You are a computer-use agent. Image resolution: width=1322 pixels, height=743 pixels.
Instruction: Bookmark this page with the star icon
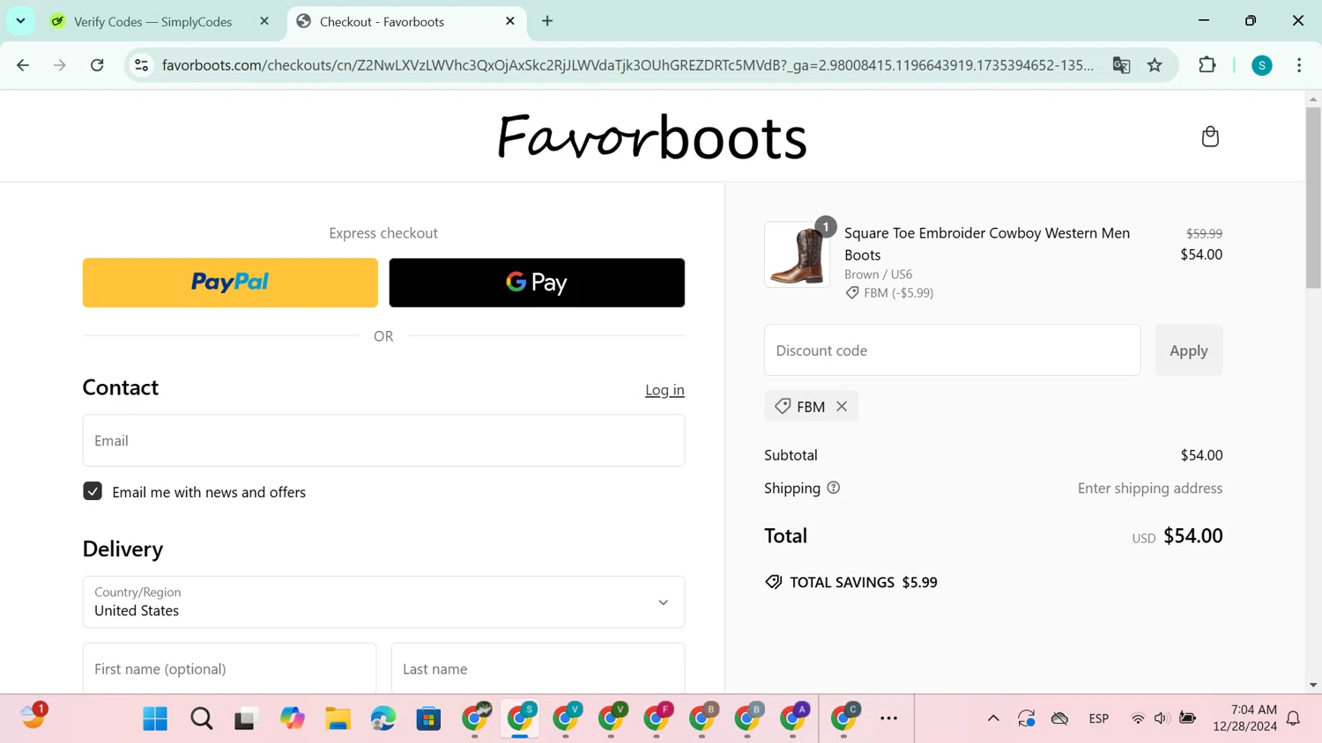[x=1155, y=65]
